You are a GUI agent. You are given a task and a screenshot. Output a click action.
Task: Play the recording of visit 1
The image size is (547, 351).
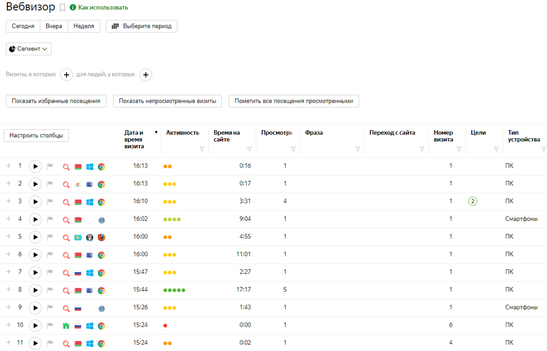point(35,166)
